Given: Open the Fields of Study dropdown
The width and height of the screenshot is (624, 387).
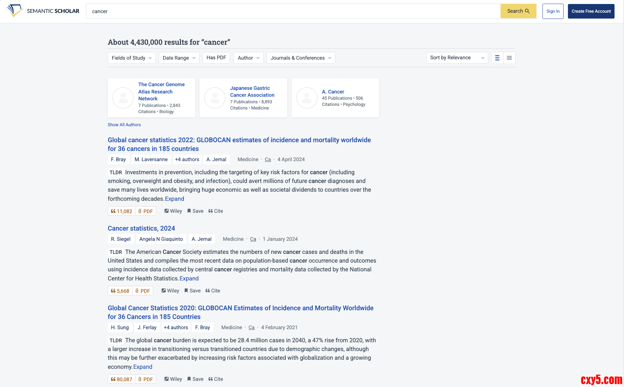Looking at the screenshot, I should click(131, 58).
